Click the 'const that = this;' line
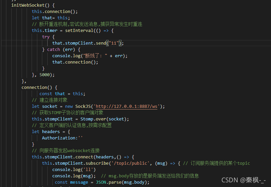271x187 pixels. coord(62,94)
